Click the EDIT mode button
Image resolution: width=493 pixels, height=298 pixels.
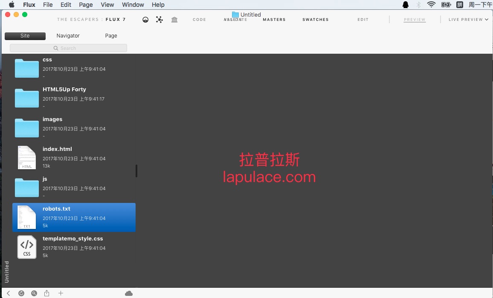pos(363,20)
